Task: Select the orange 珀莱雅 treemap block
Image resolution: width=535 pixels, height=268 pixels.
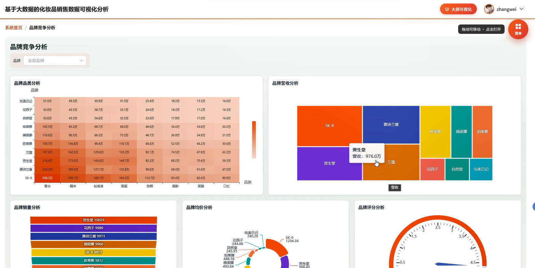Action: click(x=482, y=131)
